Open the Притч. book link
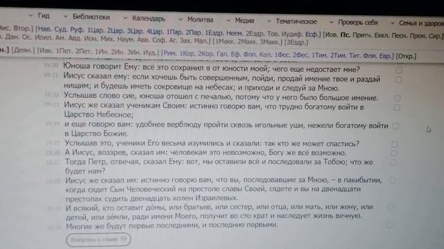 [x=362, y=35]
